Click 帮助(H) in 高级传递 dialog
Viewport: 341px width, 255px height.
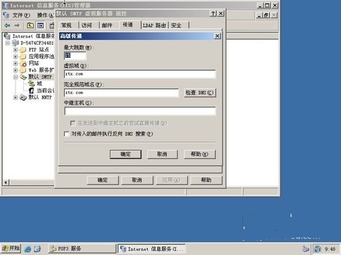200,154
